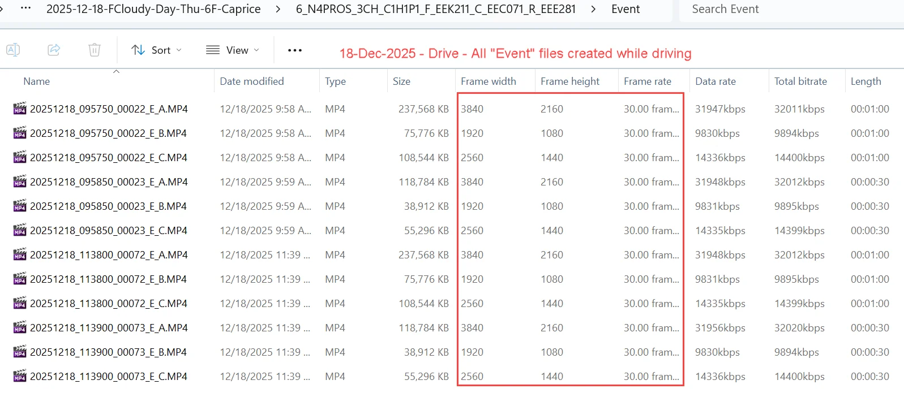Click MP4 icon of 20251218_095850_00023_E_C.MP4
The height and width of the screenshot is (393, 904).
(20, 230)
